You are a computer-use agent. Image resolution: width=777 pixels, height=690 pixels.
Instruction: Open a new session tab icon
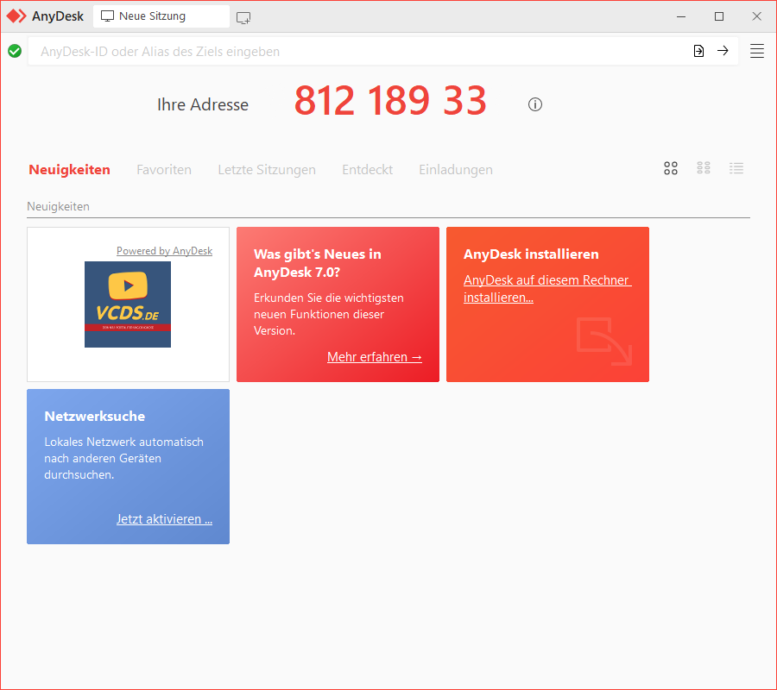point(243,16)
